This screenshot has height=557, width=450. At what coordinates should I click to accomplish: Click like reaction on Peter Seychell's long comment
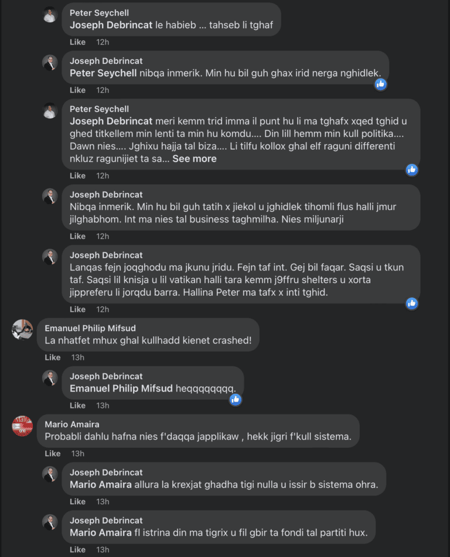412,170
